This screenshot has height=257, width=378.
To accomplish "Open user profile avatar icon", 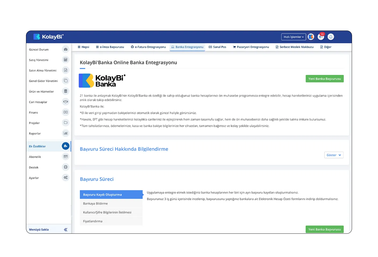I will pos(311,37).
